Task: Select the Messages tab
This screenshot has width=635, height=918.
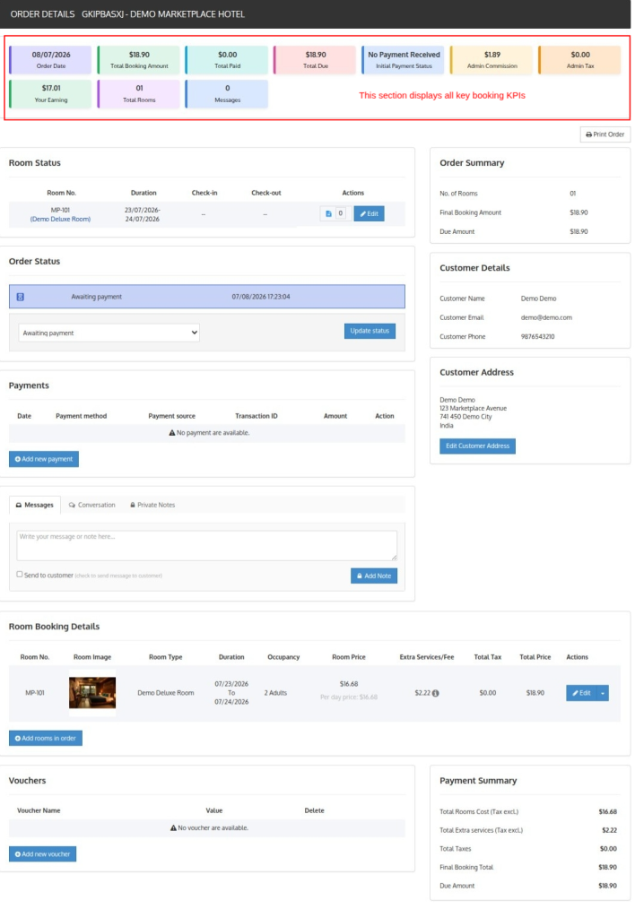Action: pyautogui.click(x=35, y=505)
